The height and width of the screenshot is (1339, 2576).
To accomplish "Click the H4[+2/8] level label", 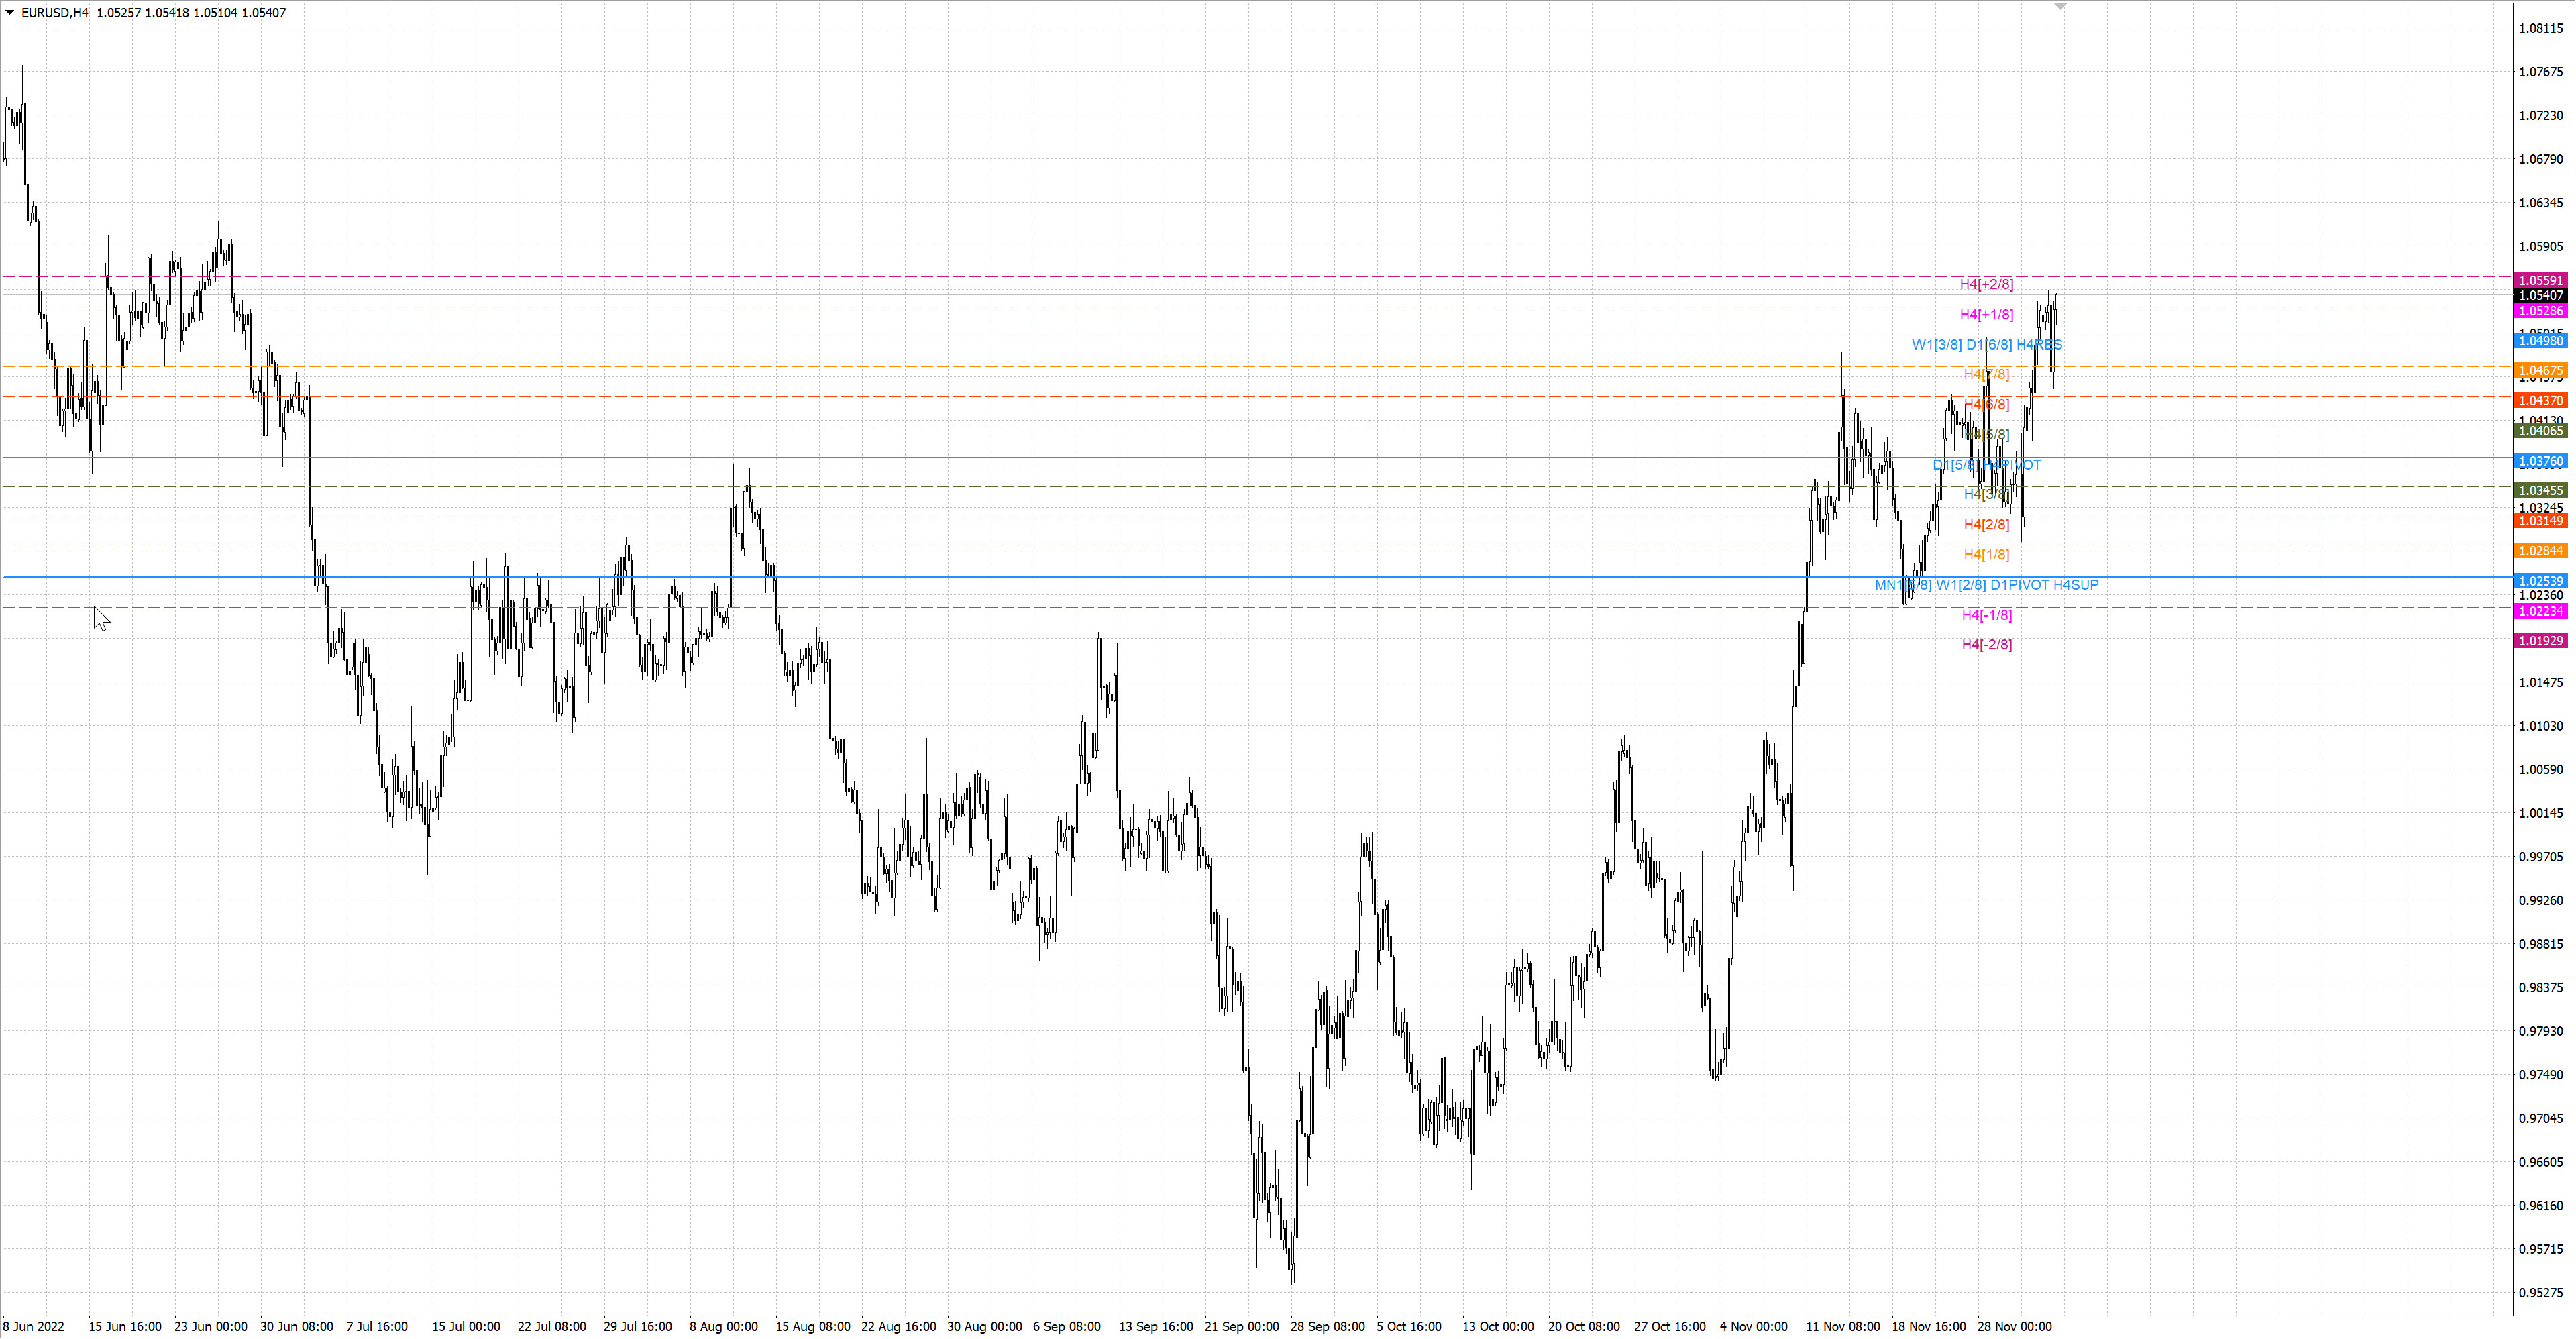I will (1986, 285).
